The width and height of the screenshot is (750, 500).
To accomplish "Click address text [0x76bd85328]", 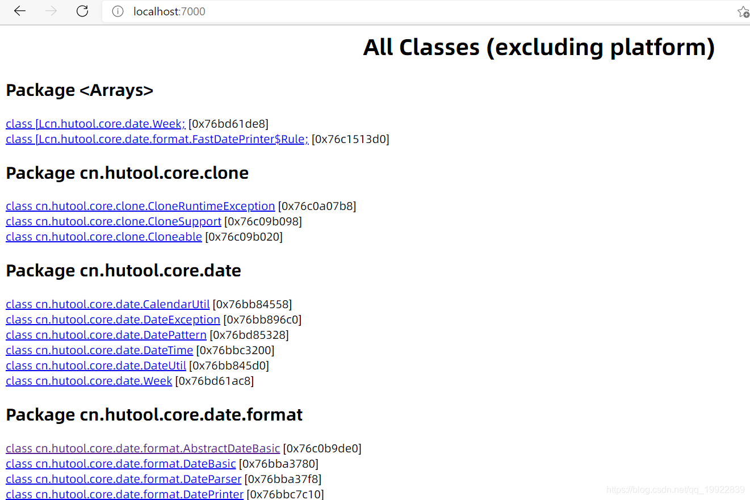I will click(x=249, y=335).
